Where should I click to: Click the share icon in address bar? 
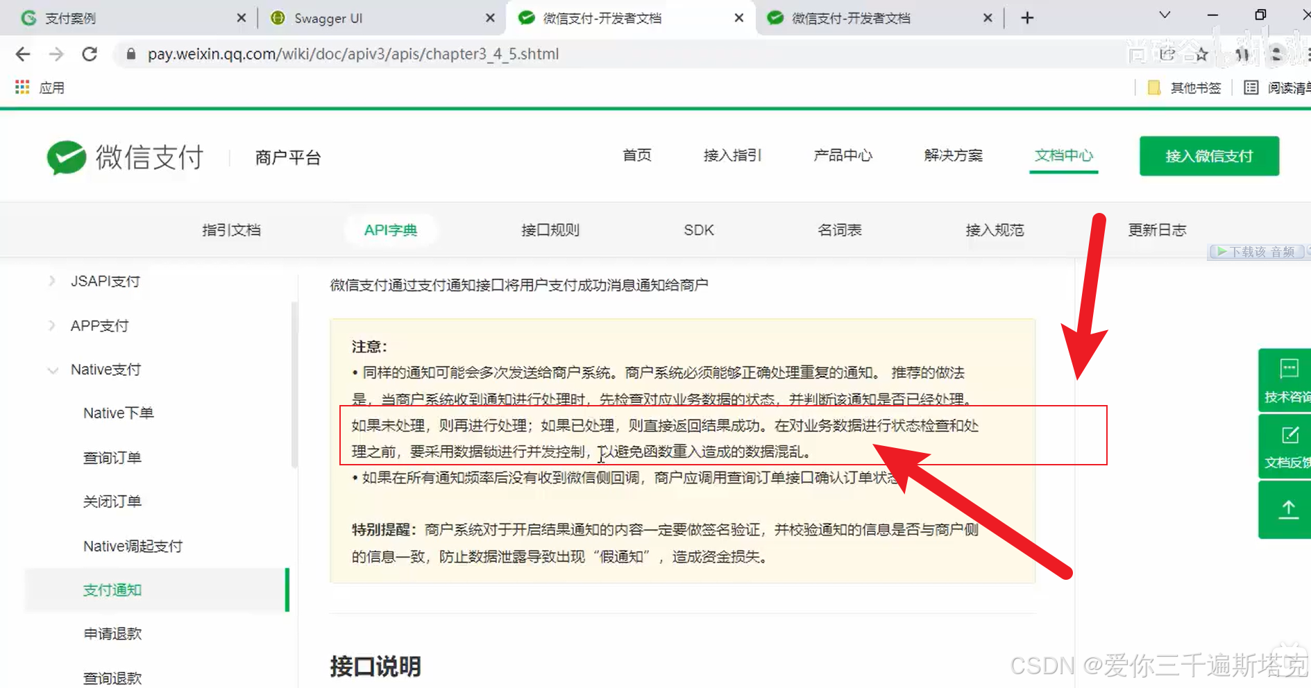point(1168,54)
